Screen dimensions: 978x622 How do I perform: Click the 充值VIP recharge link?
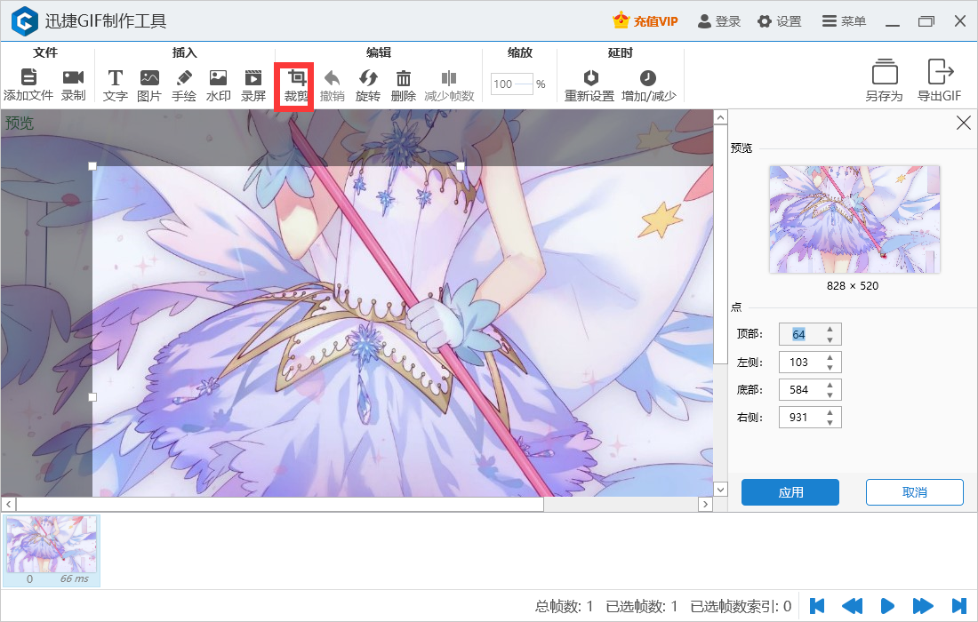(x=645, y=21)
